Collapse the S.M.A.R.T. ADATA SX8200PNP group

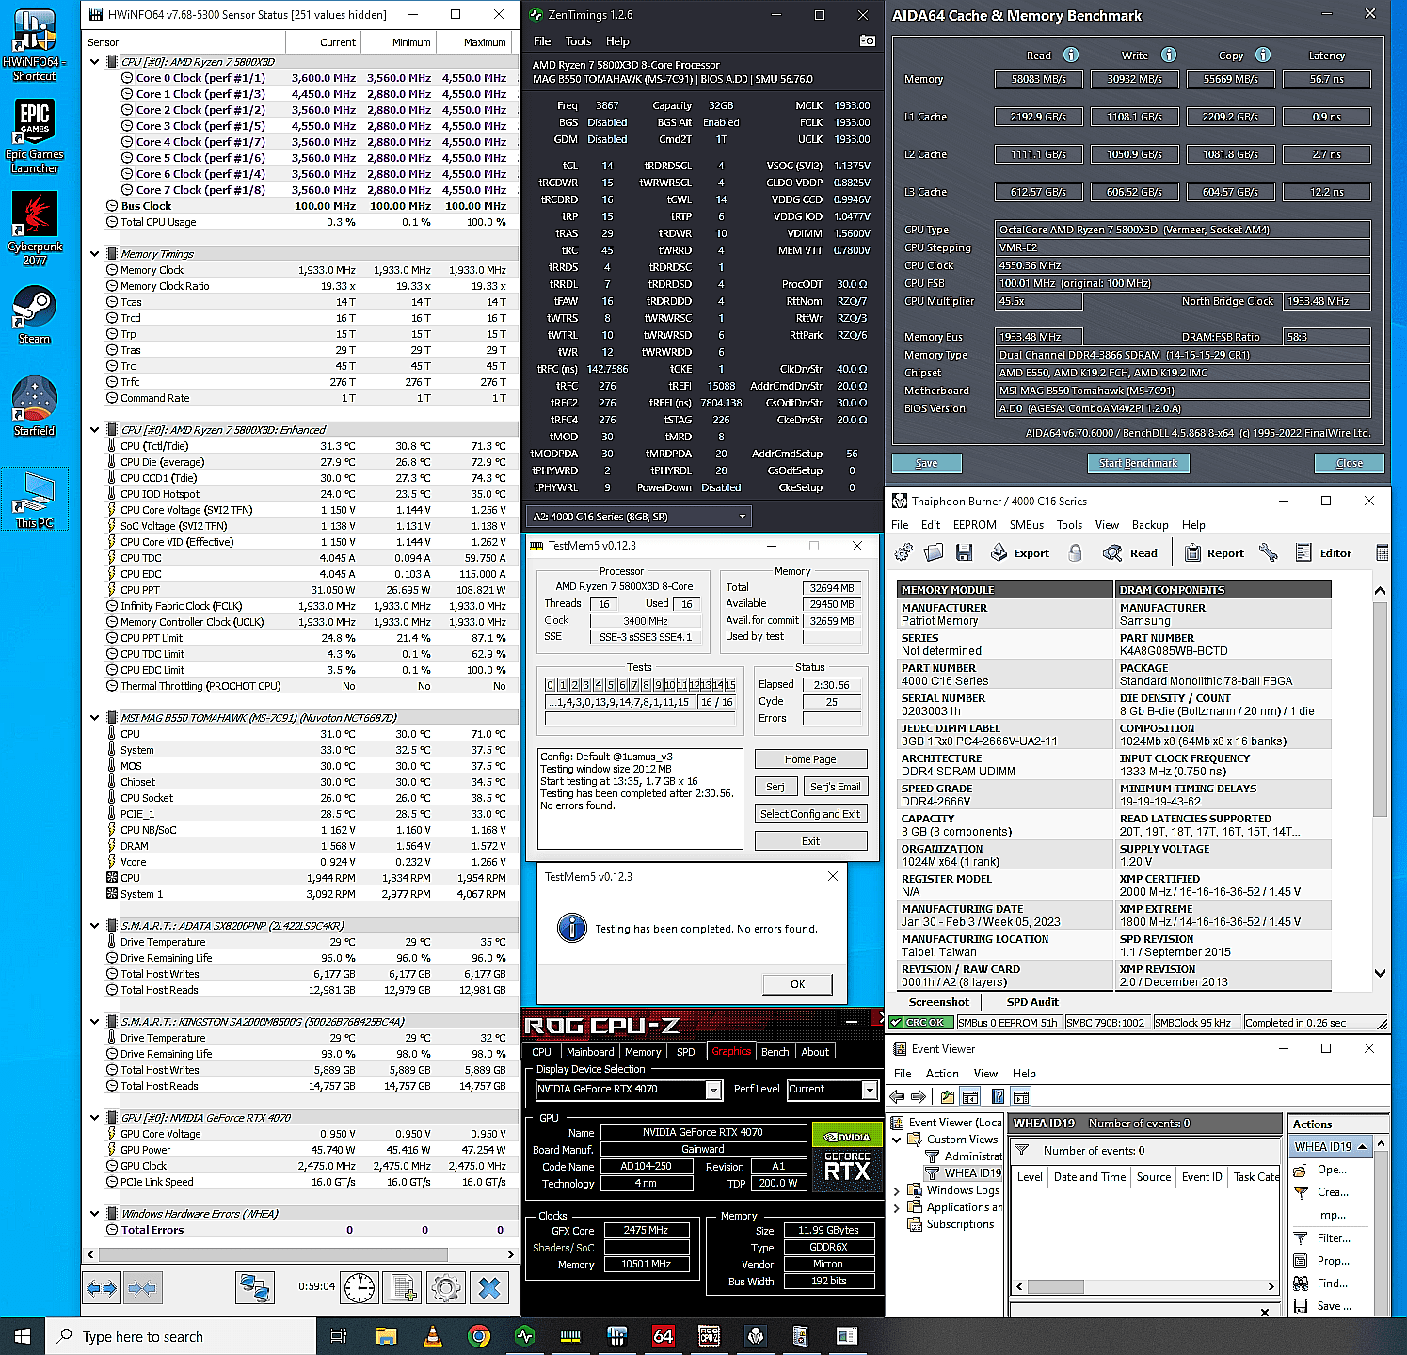click(94, 926)
